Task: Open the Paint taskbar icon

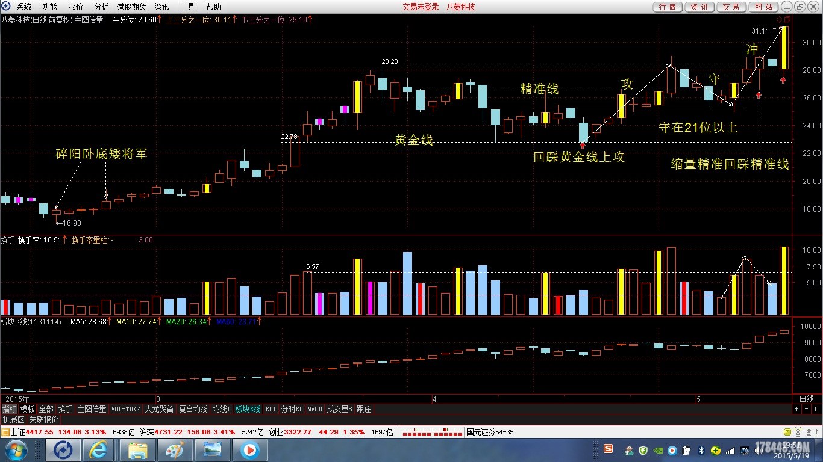Action: [x=175, y=450]
